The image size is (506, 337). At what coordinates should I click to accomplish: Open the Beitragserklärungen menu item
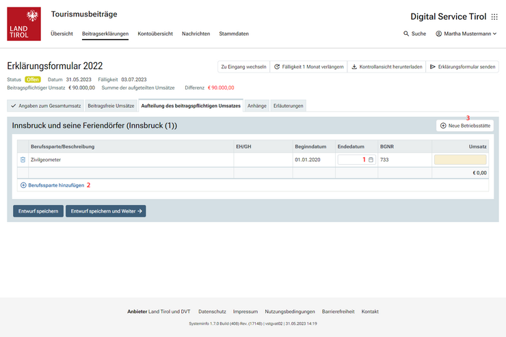point(105,33)
